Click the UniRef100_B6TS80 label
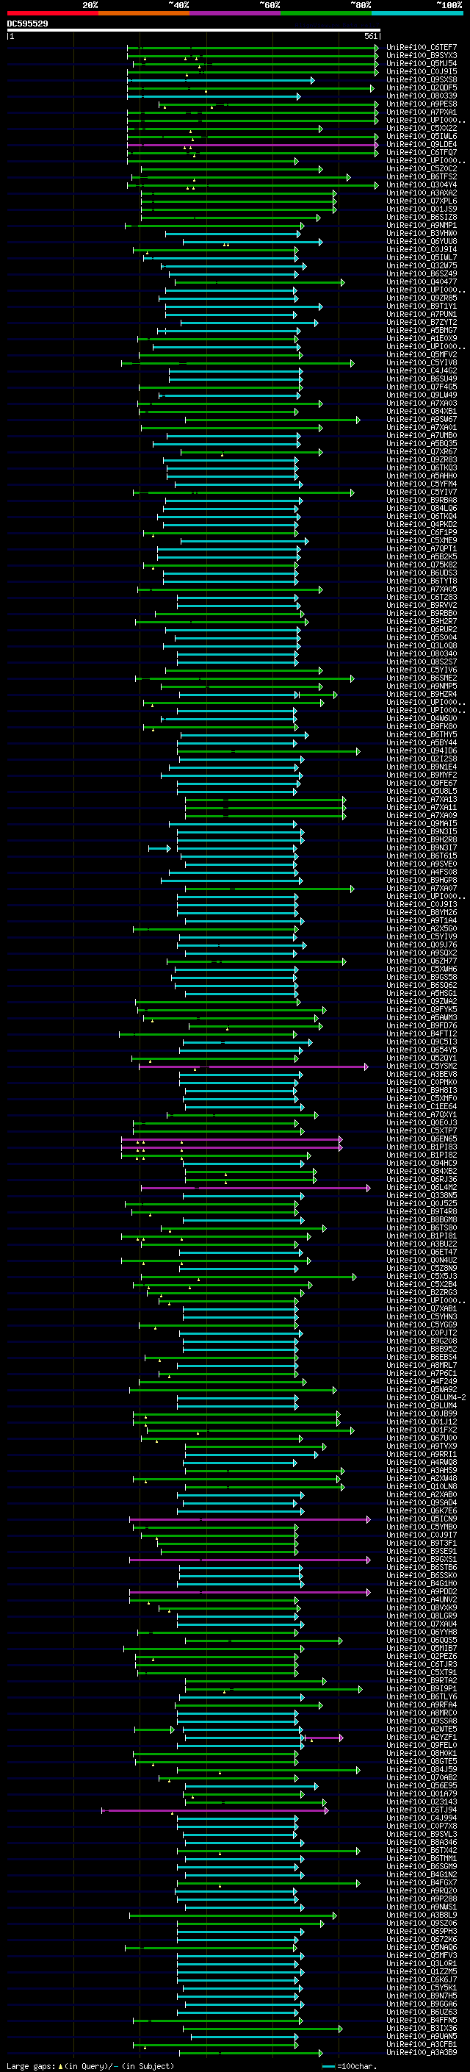Screen dimensions: 470x2072 point(422,1228)
